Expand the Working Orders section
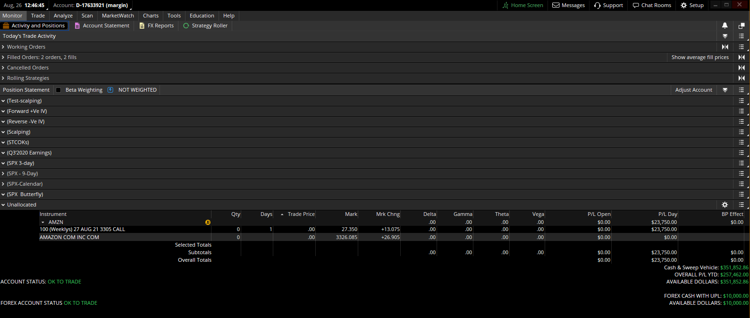 [3, 47]
